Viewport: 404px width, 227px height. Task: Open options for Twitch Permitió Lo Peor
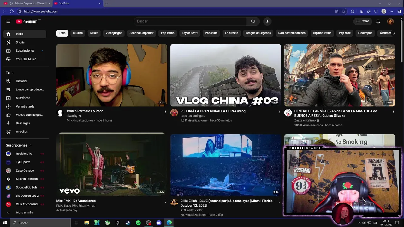pyautogui.click(x=165, y=111)
